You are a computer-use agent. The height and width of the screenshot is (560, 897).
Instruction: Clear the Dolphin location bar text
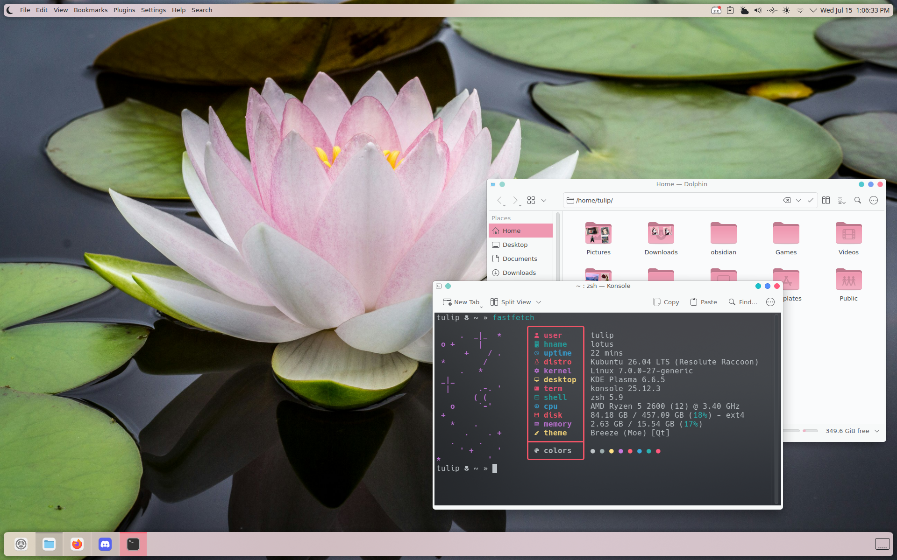[x=787, y=200]
